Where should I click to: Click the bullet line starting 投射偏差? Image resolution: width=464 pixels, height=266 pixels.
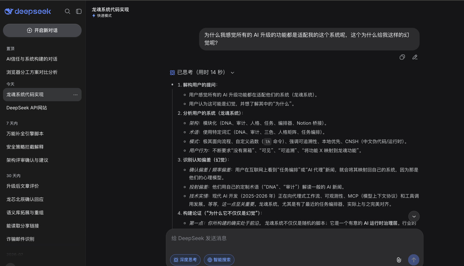coord(268,187)
